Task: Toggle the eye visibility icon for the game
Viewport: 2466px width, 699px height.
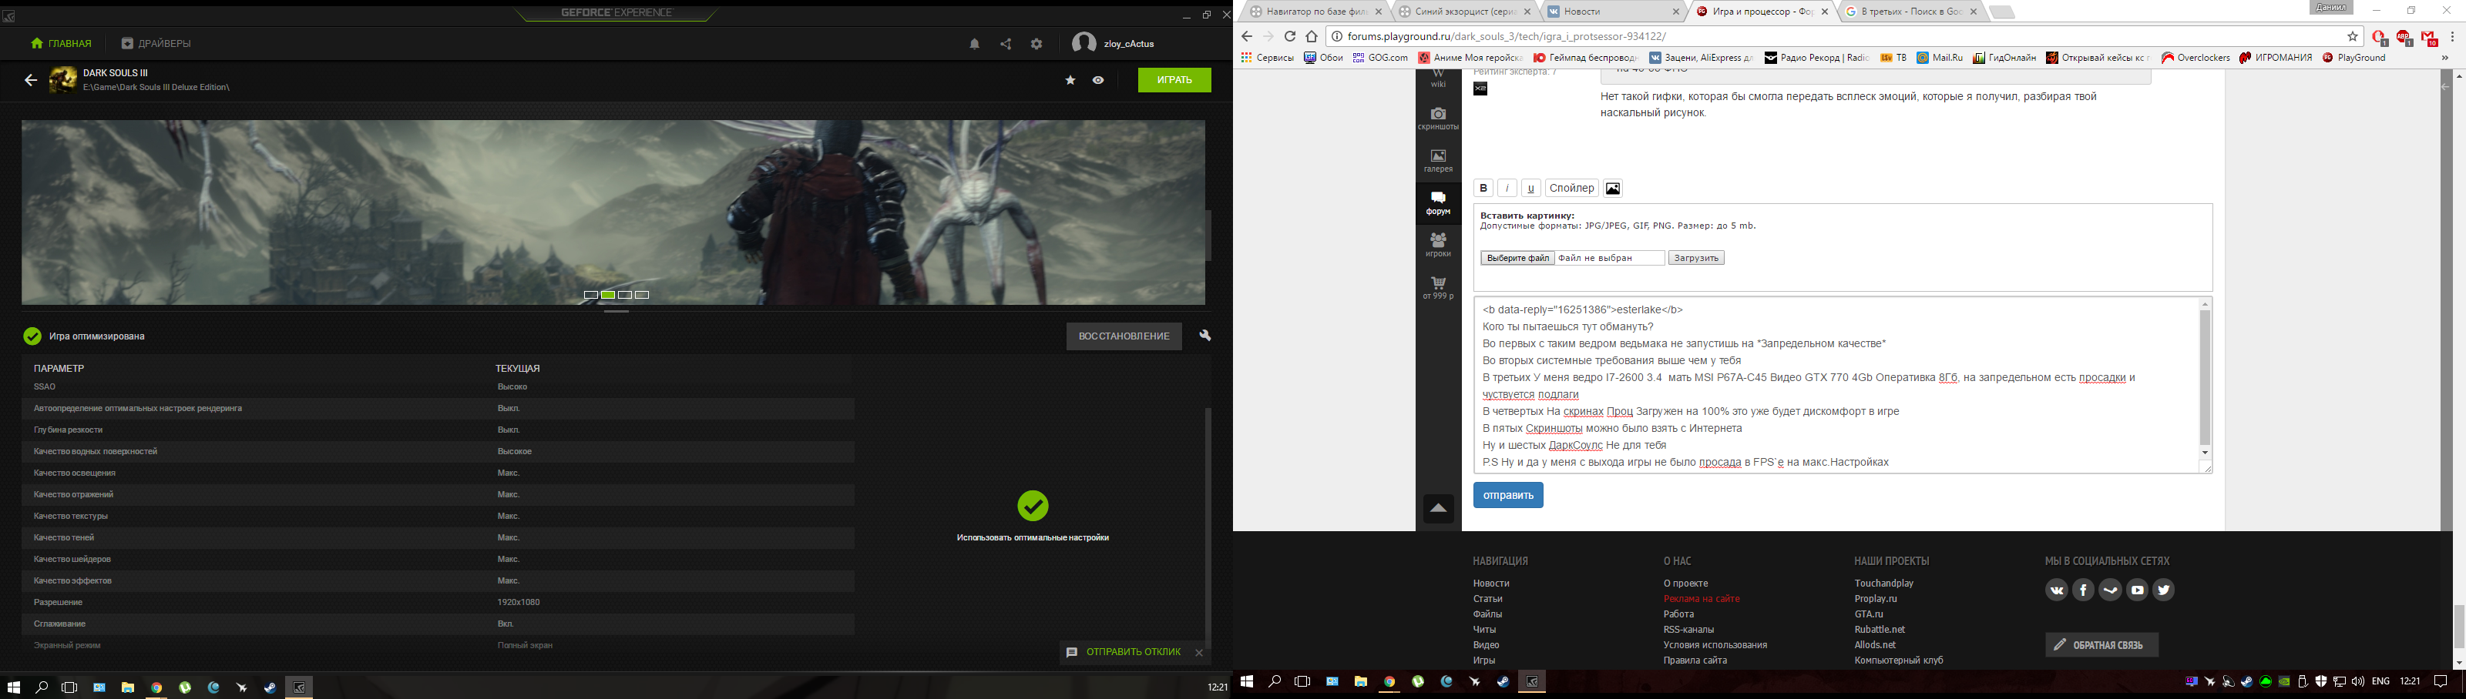Action: click(1098, 80)
